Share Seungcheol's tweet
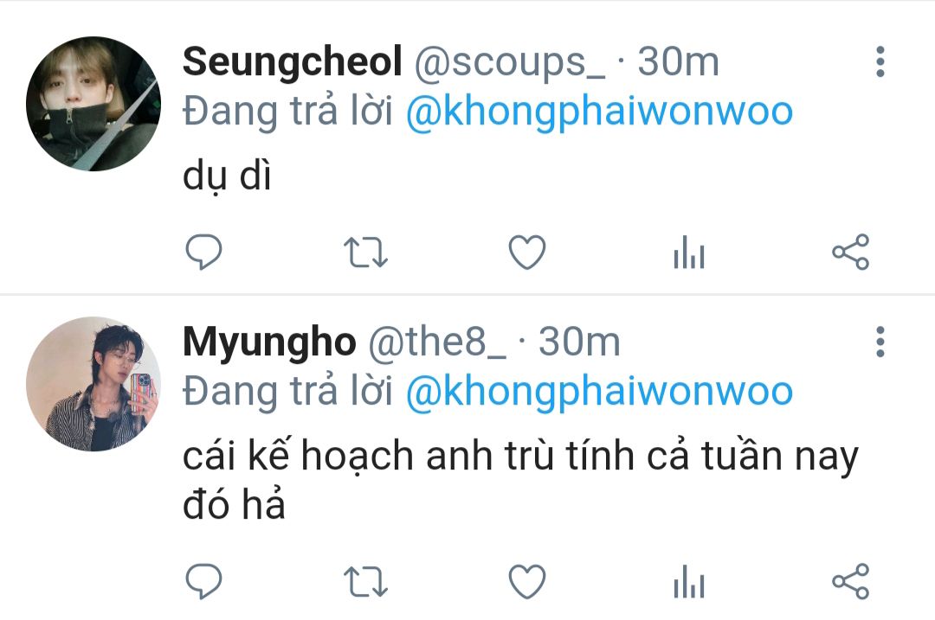 coord(851,252)
